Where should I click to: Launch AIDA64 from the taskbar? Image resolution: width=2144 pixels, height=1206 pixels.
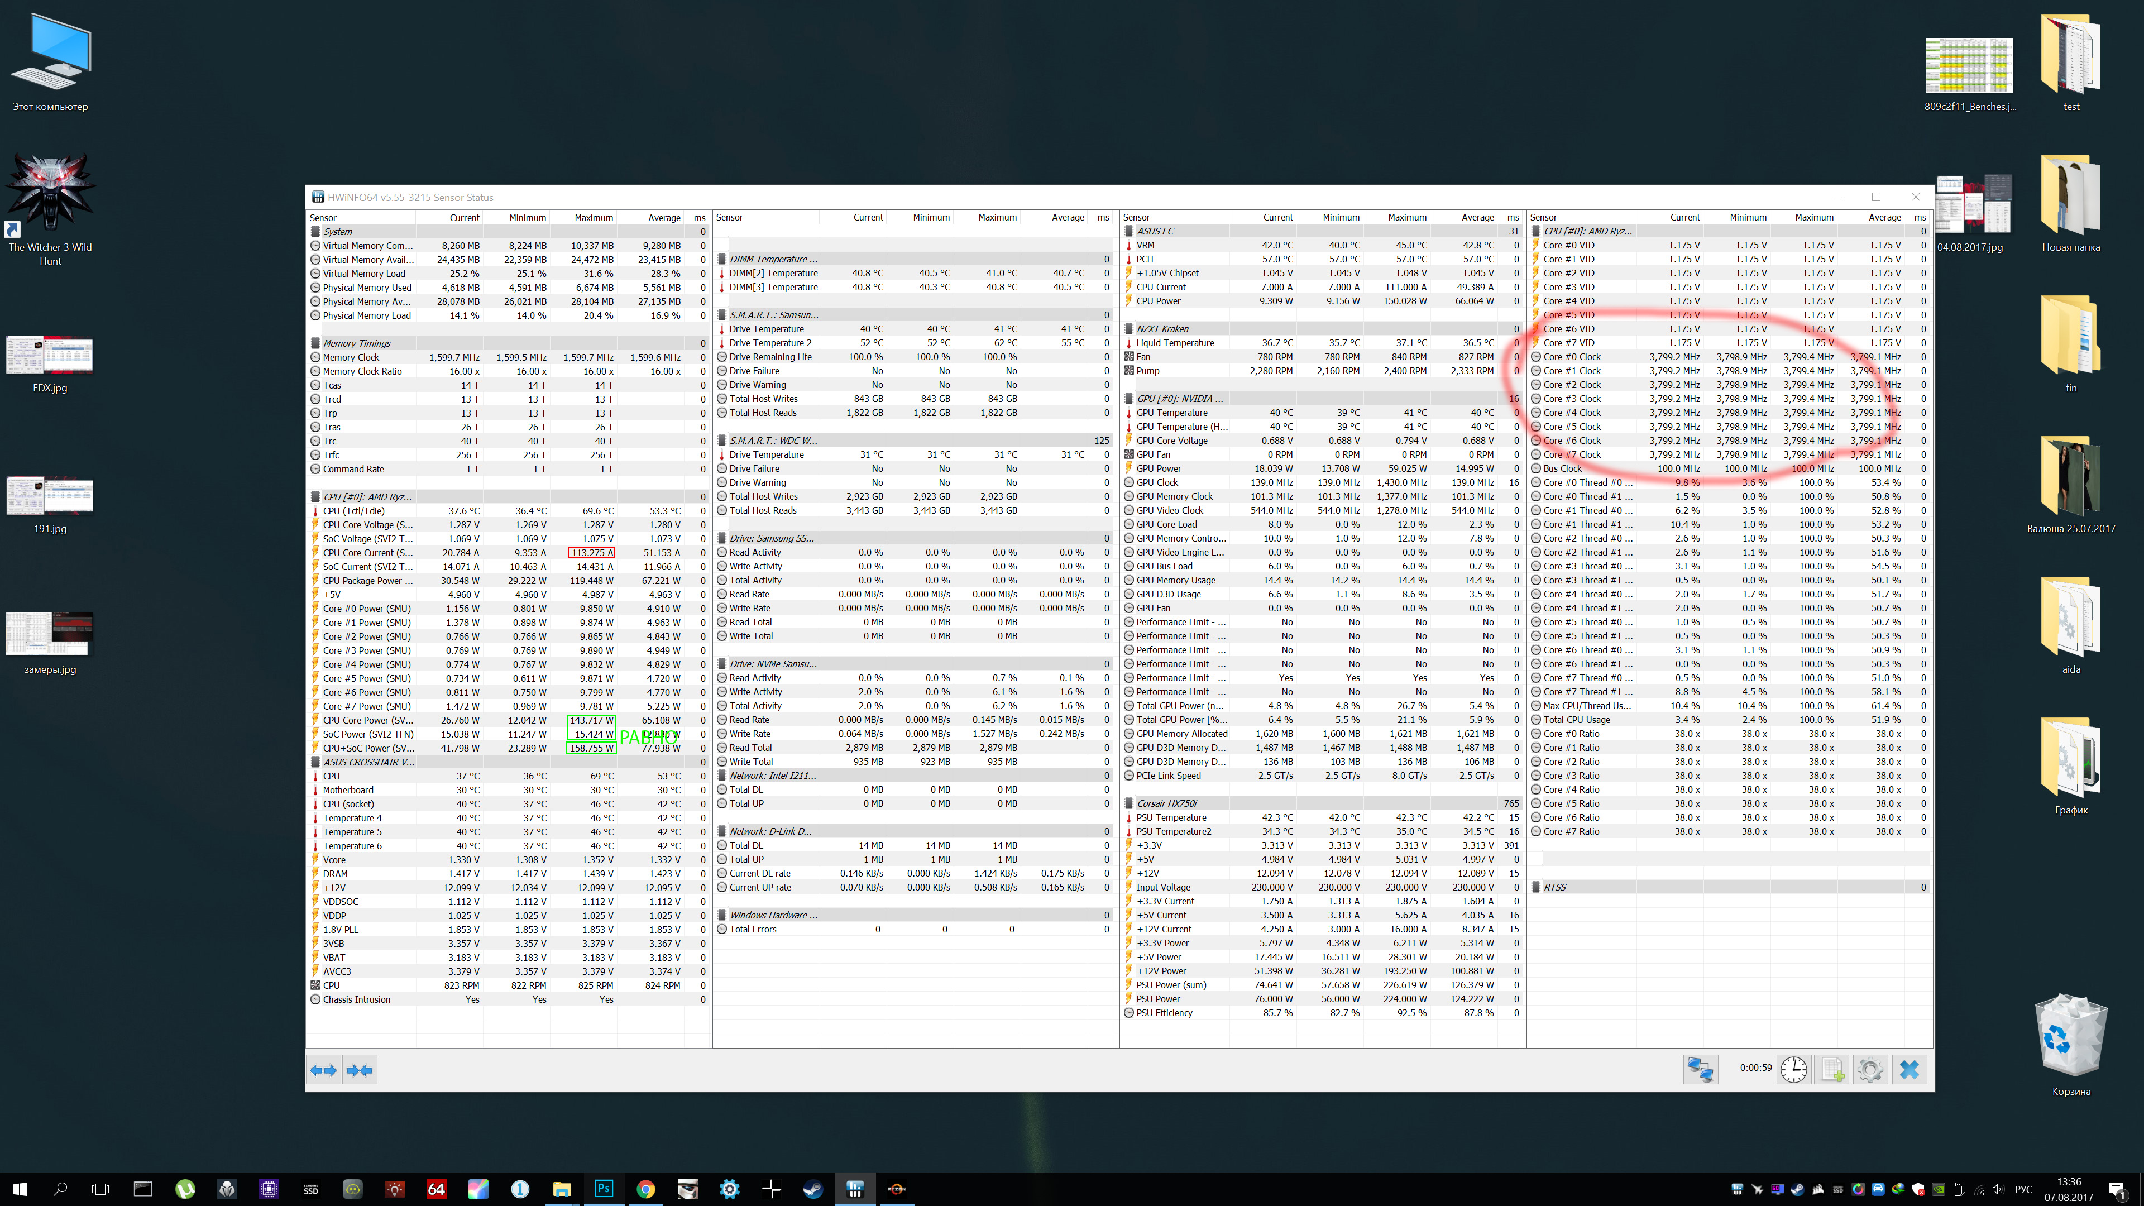pos(436,1189)
